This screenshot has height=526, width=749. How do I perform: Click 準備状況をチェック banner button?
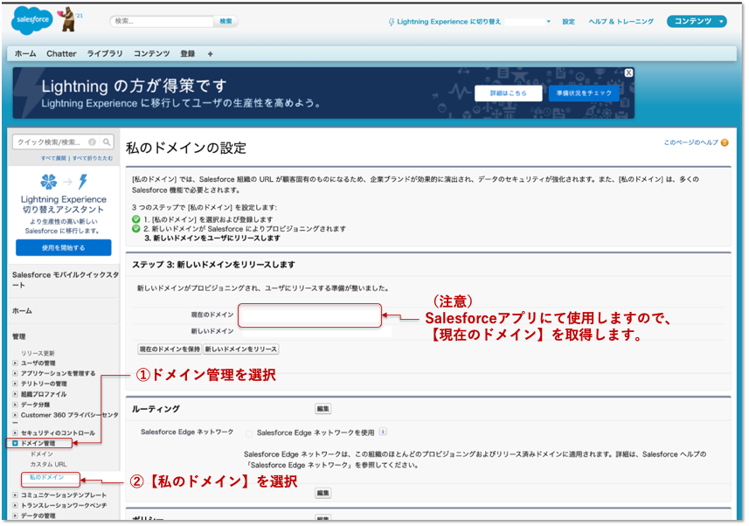click(x=584, y=93)
